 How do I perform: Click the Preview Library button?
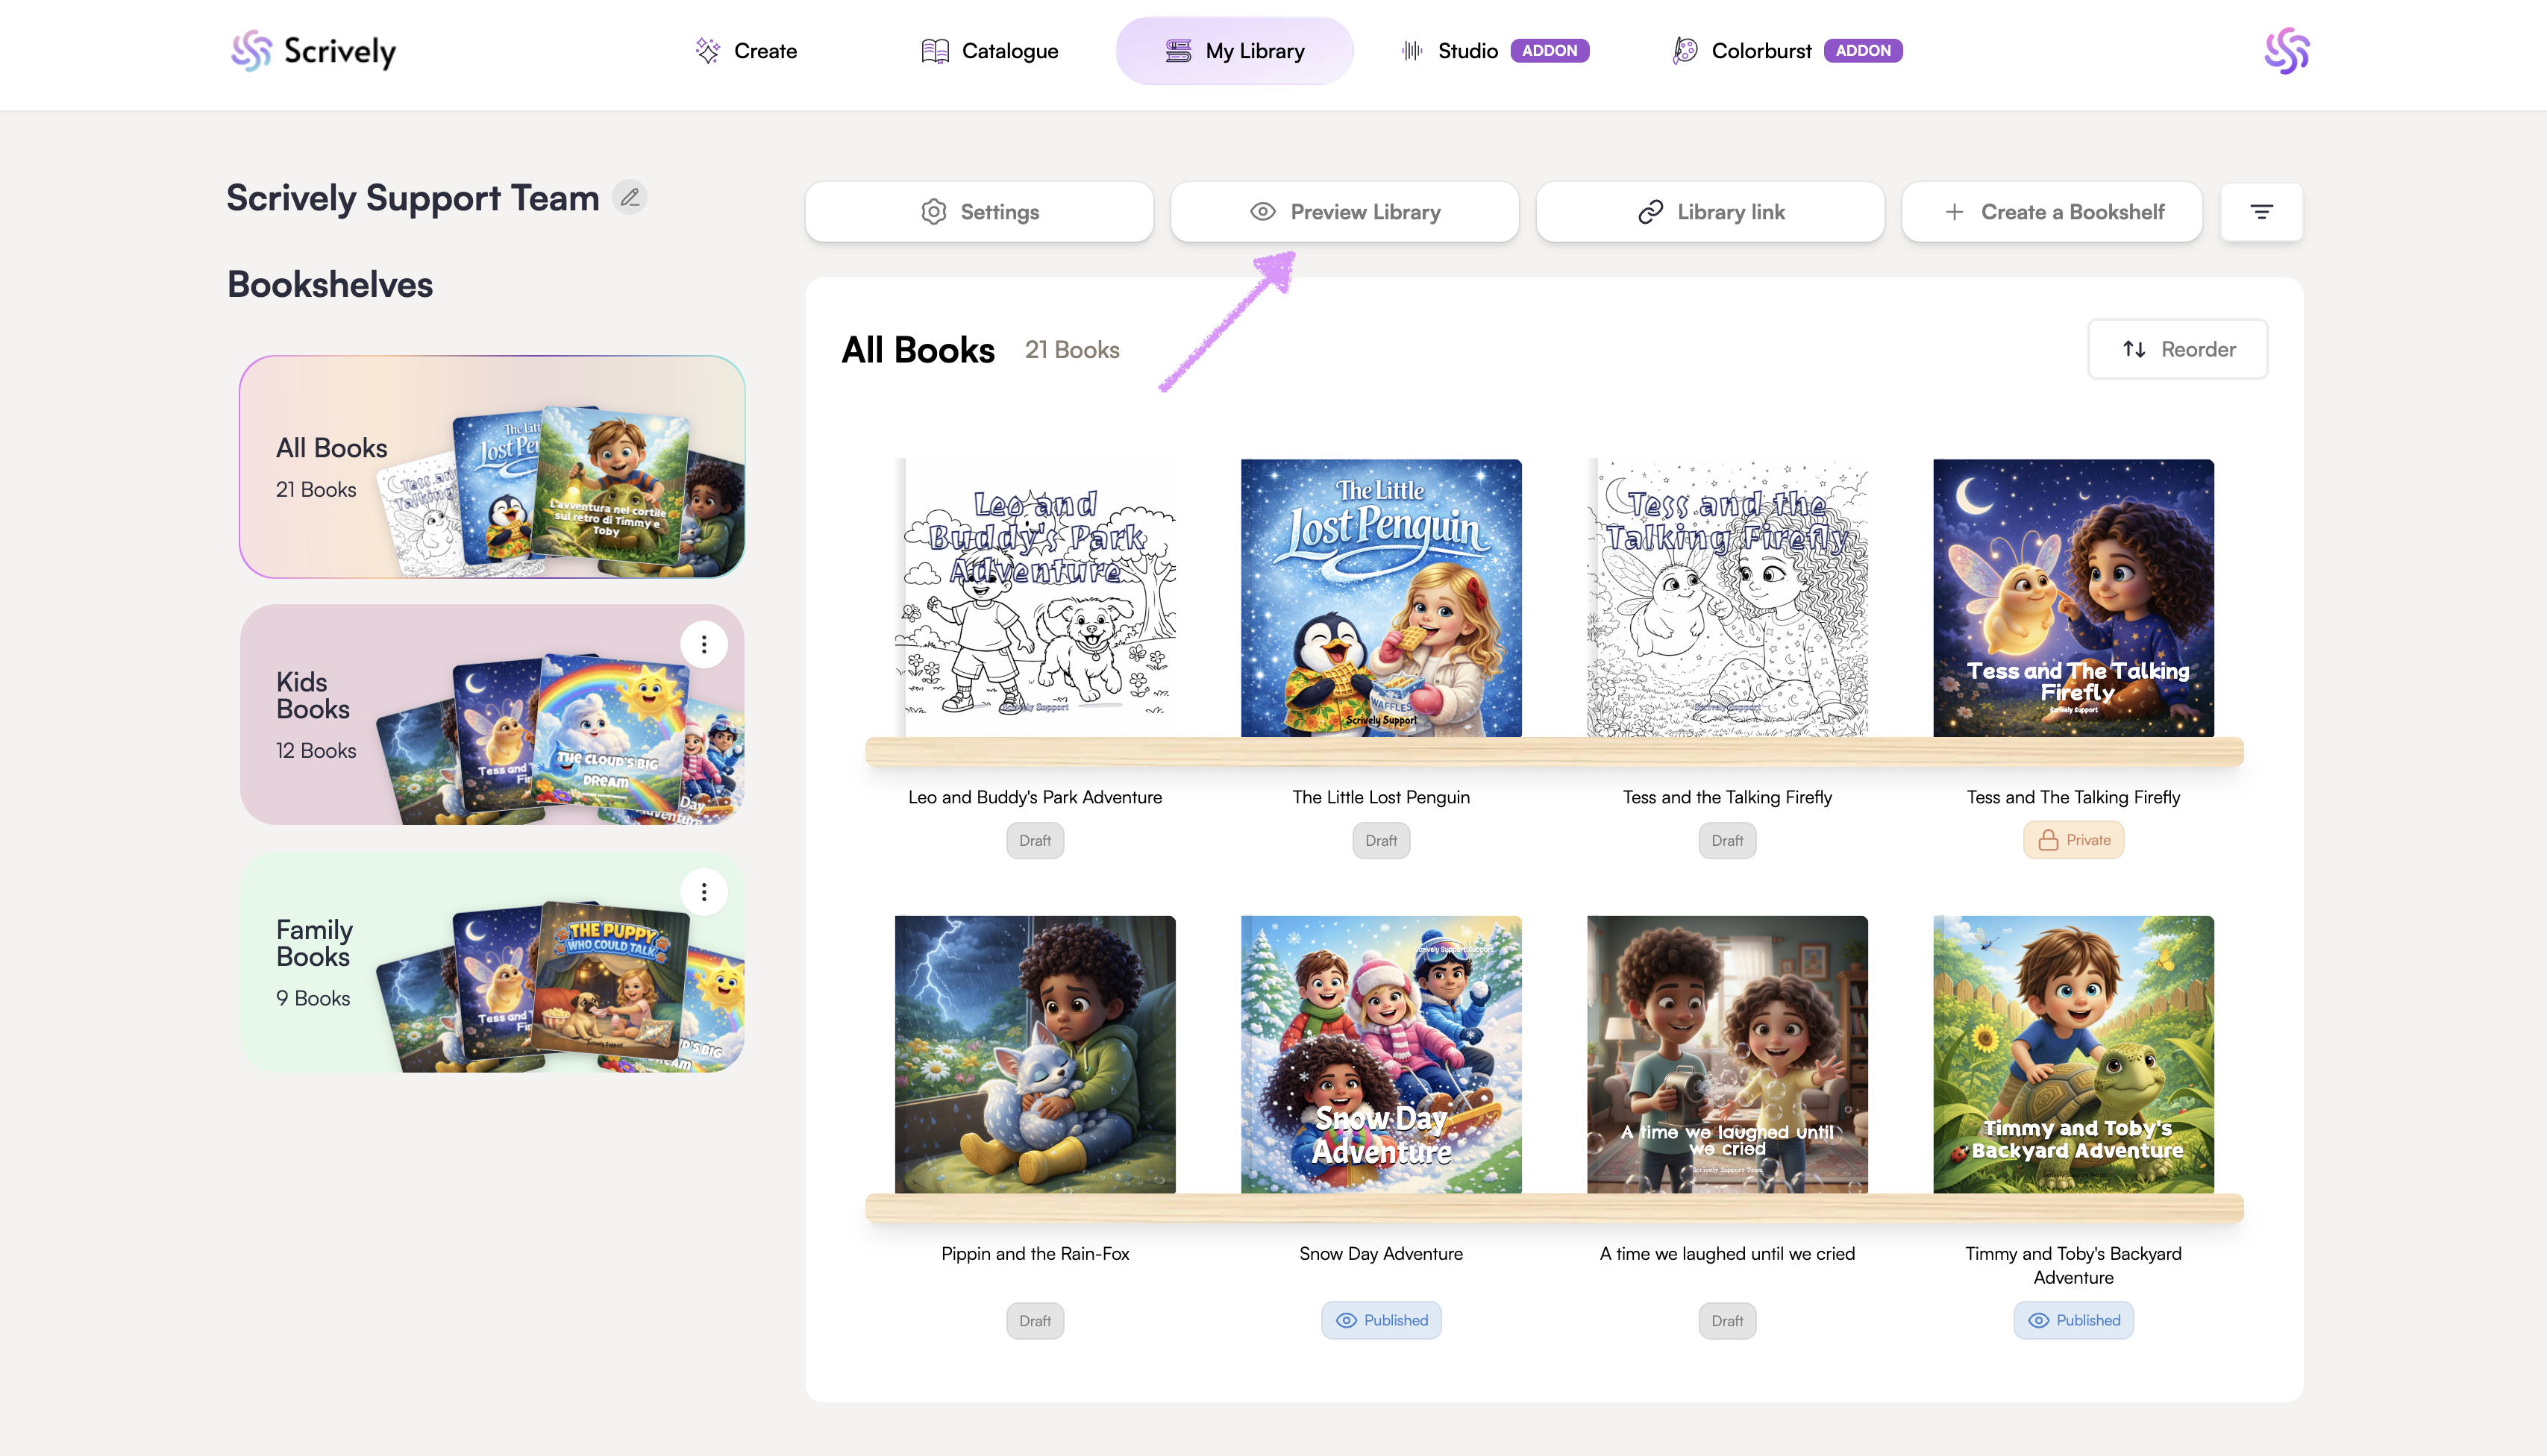1344,212
